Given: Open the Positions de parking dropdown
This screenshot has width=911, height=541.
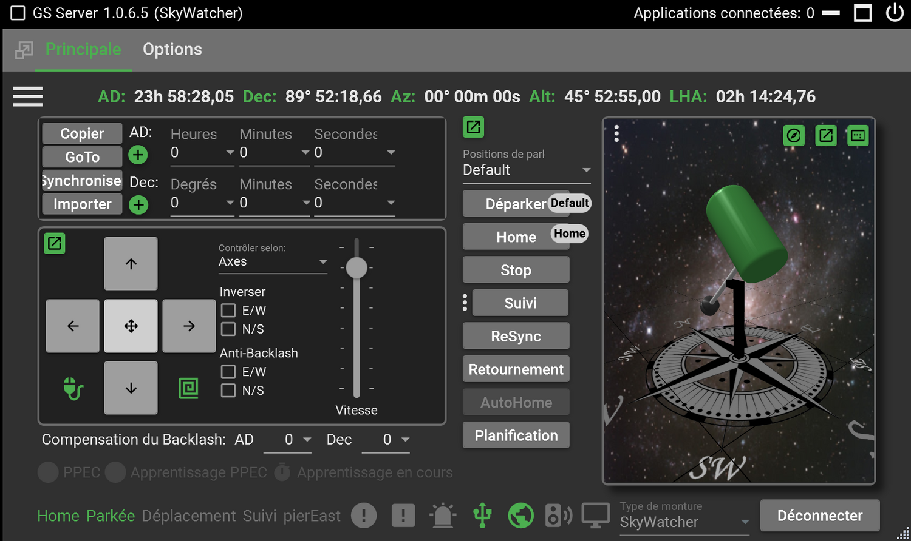Looking at the screenshot, I should (527, 170).
